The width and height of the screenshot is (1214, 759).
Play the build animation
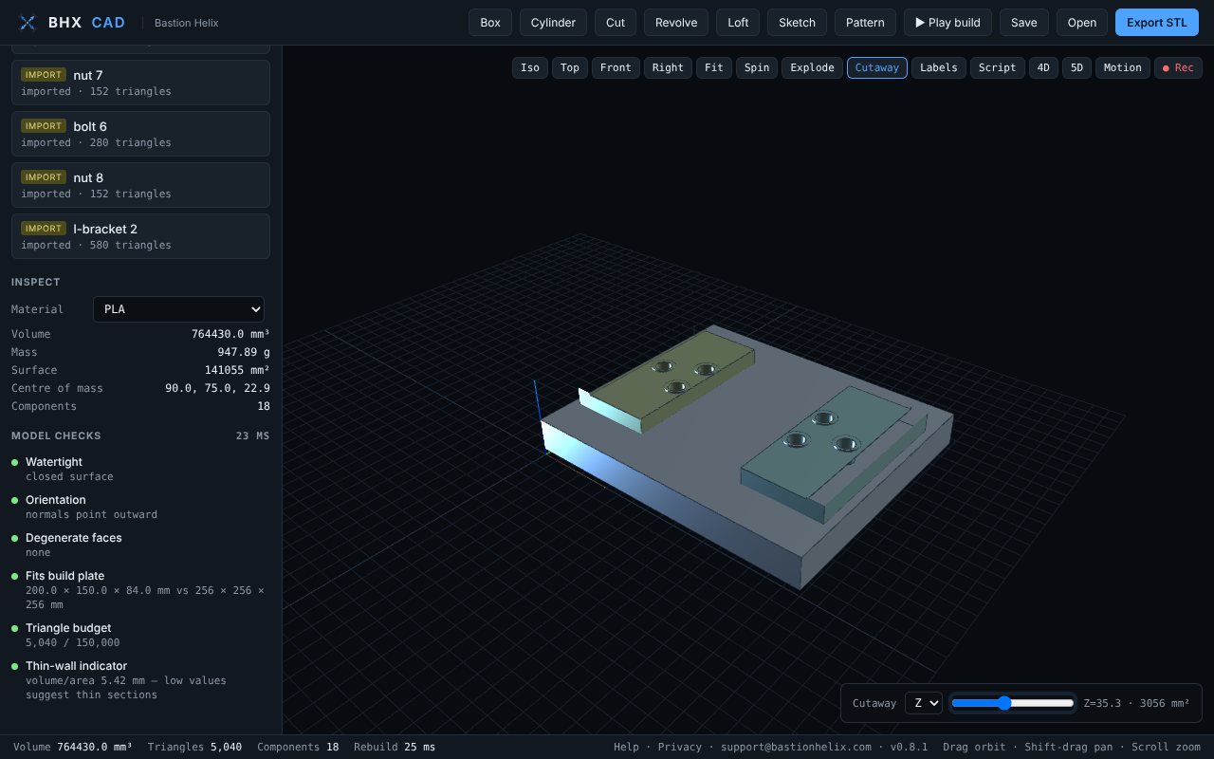[948, 23]
